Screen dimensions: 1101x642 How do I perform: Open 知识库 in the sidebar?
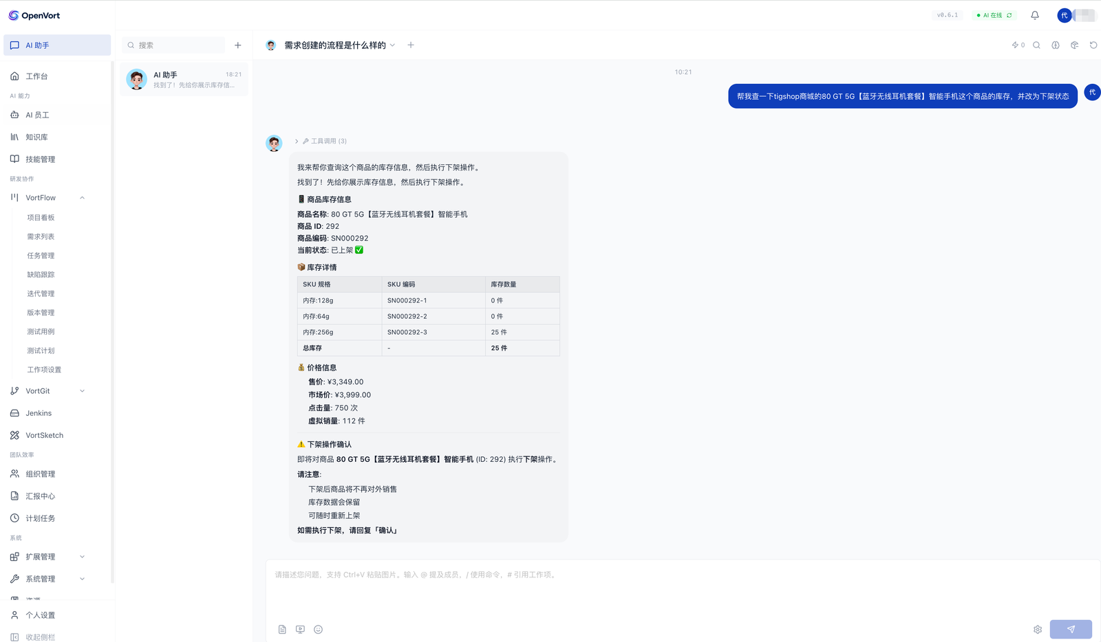pos(36,137)
